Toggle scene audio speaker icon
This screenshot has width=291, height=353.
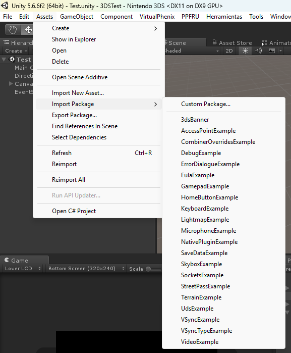258,51
